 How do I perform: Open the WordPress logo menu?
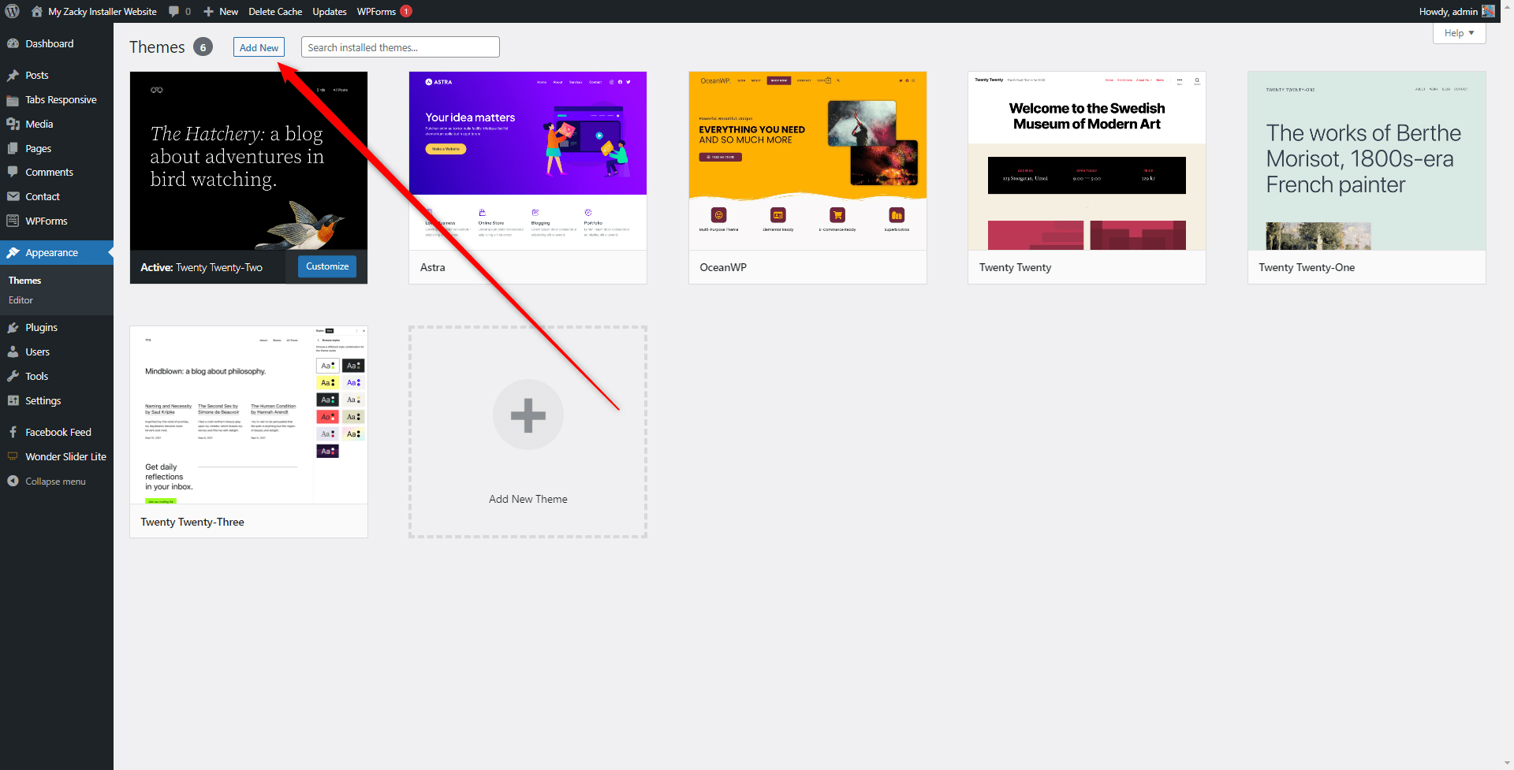pos(13,11)
